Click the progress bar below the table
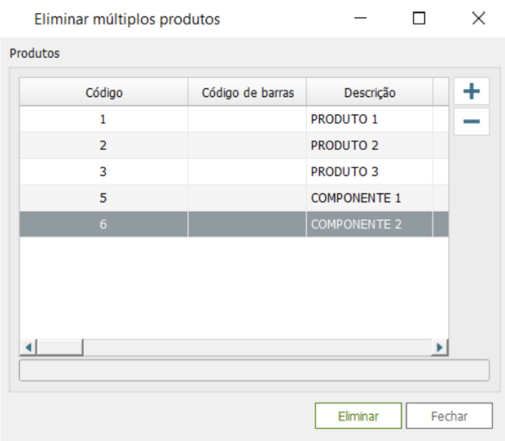The width and height of the screenshot is (505, 441). (x=254, y=370)
